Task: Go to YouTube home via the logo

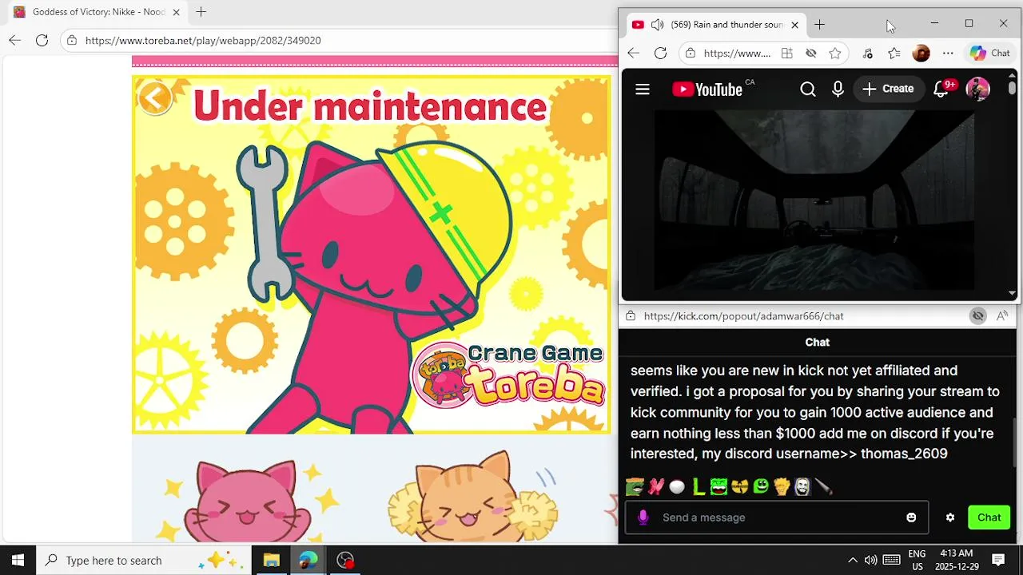Action: point(708,89)
